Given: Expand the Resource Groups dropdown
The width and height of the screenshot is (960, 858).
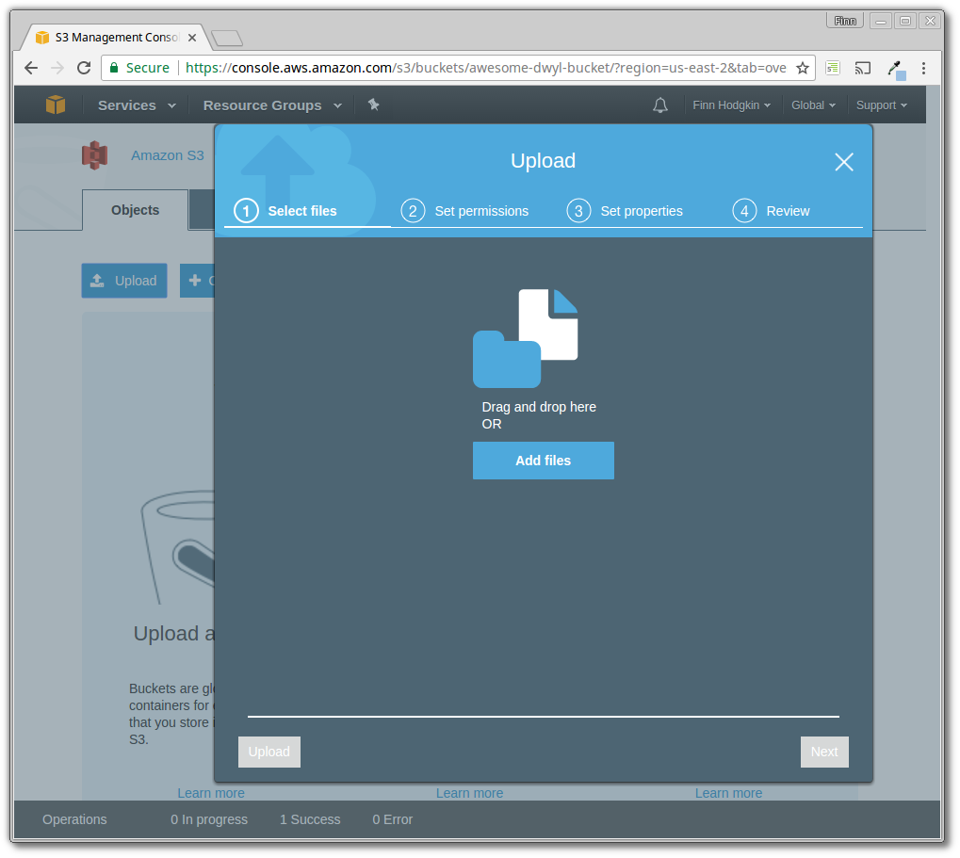Looking at the screenshot, I should pyautogui.click(x=272, y=105).
